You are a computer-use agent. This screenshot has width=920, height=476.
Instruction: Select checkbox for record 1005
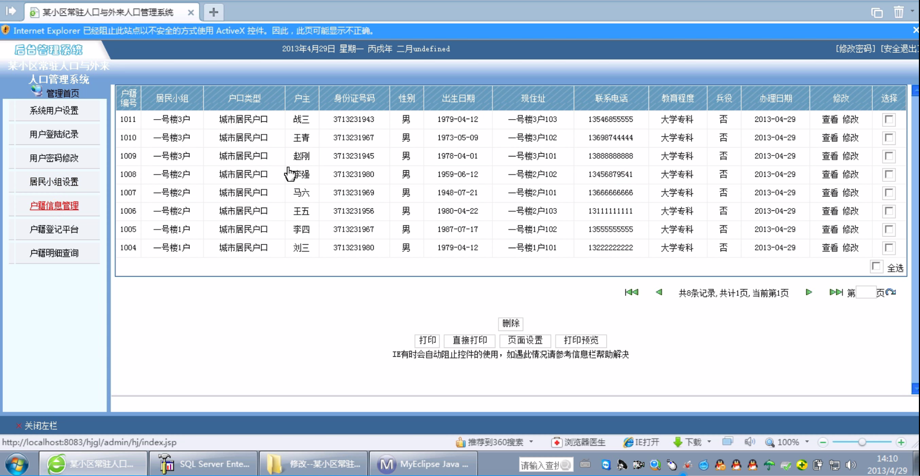[x=889, y=229]
